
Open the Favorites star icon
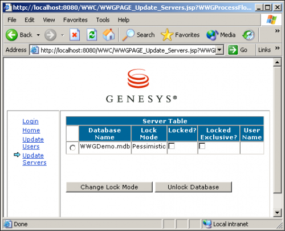pos(167,35)
